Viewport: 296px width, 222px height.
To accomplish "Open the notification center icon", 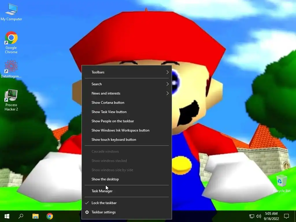I will point(286,216).
